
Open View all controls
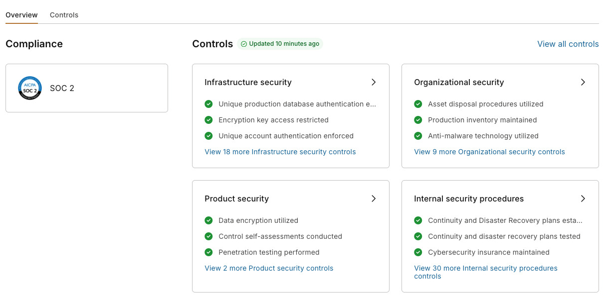point(568,44)
